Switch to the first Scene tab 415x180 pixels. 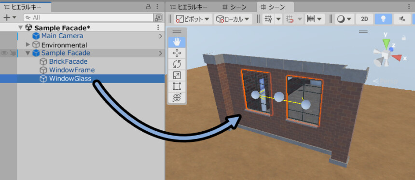pyautogui.click(x=234, y=7)
